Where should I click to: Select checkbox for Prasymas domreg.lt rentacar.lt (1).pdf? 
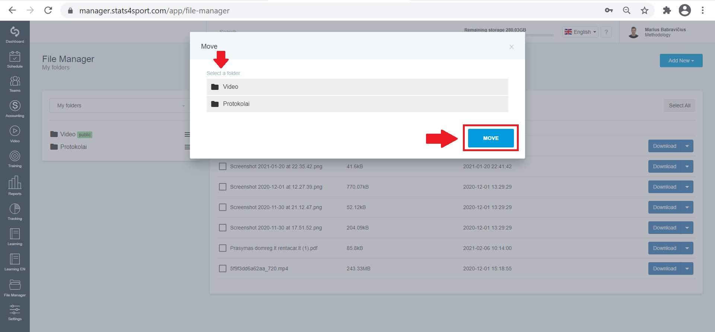[x=223, y=248]
